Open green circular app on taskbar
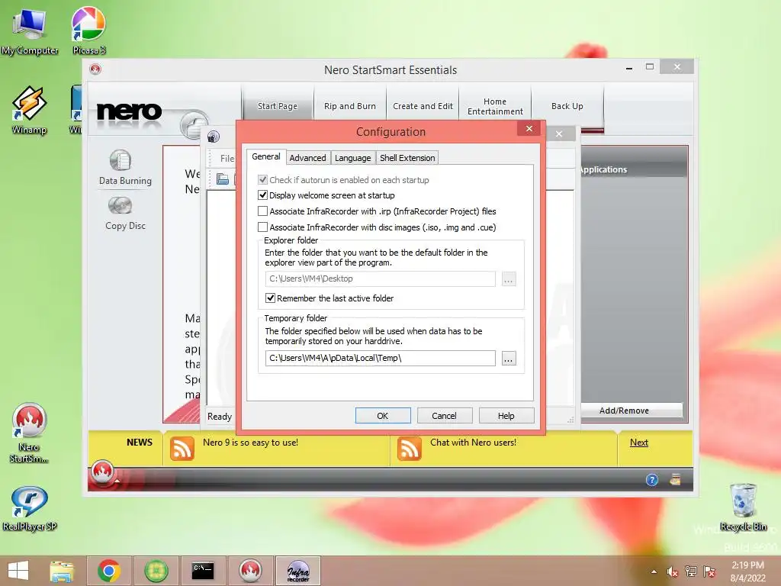The image size is (781, 586). click(156, 571)
